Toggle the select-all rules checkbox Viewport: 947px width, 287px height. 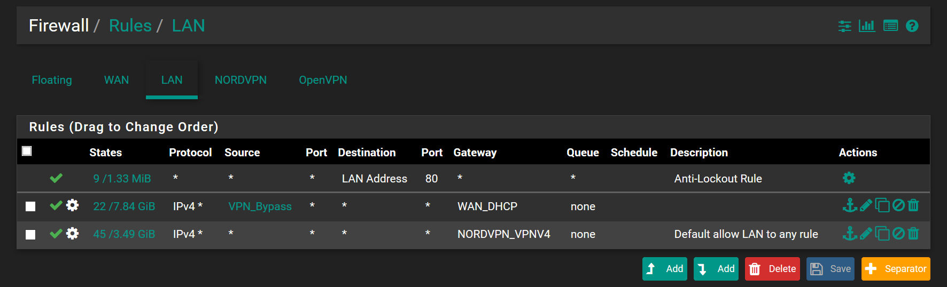click(x=27, y=151)
